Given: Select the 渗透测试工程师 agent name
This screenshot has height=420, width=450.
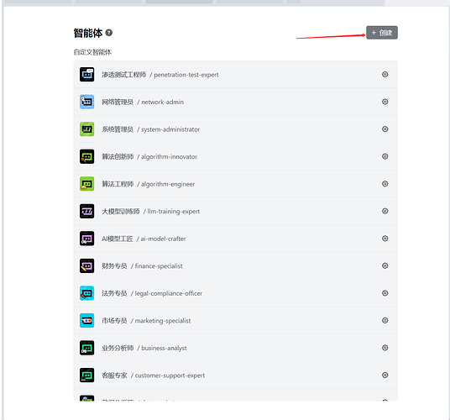Looking at the screenshot, I should (x=124, y=75).
